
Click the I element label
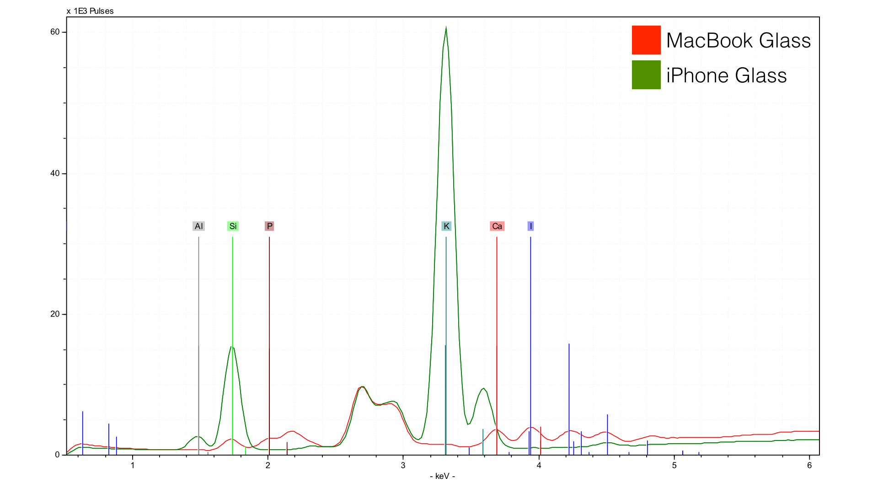pos(530,226)
